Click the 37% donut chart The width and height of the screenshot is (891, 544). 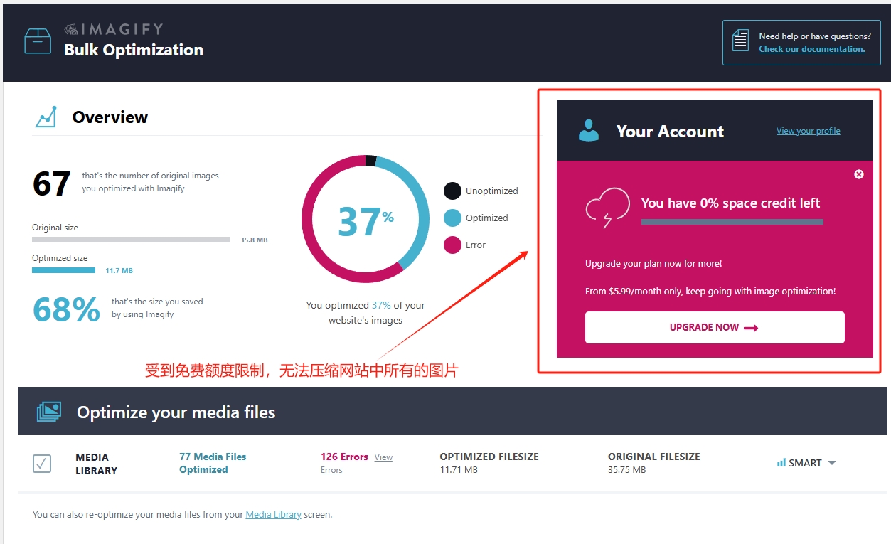[366, 219]
